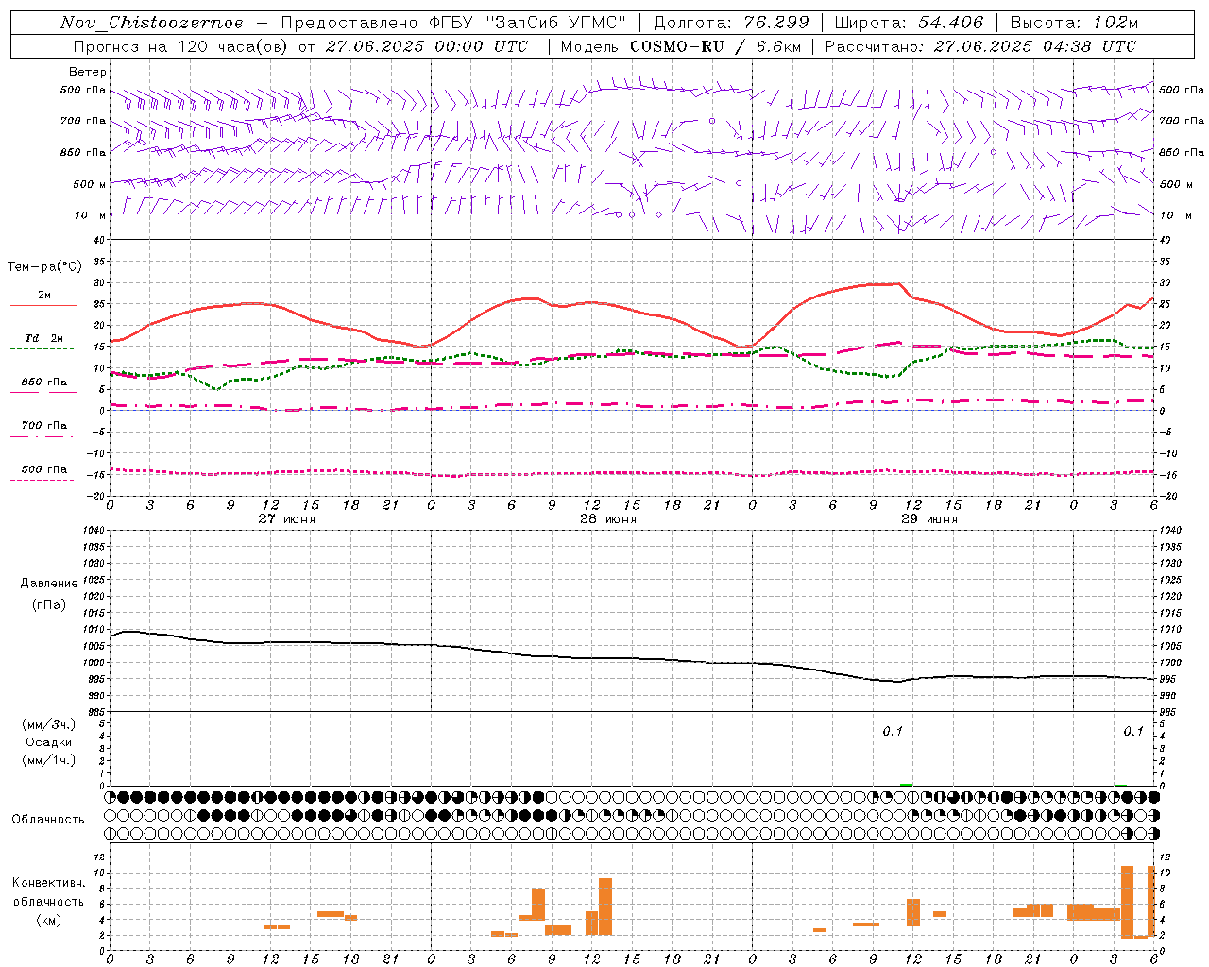Click the Широта: 54.406 latitude value
Viewport: 1209px width, 967px height.
tap(909, 23)
